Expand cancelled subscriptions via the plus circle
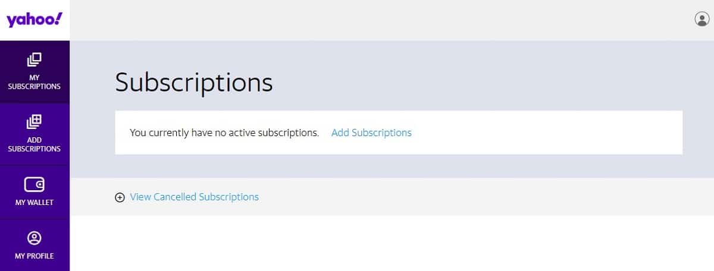The height and width of the screenshot is (271, 714). pos(120,197)
